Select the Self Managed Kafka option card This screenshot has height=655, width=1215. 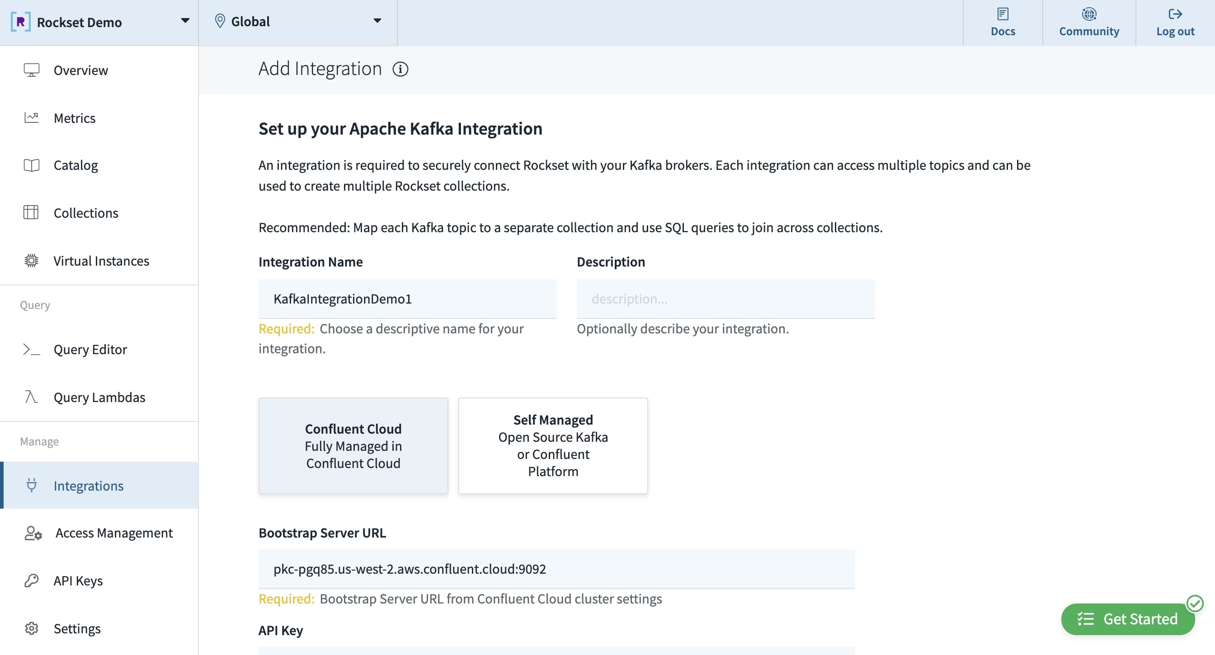pyautogui.click(x=553, y=446)
